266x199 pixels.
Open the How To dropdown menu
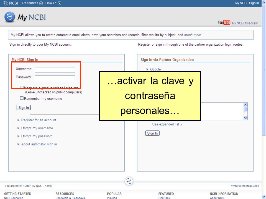(x=53, y=3)
